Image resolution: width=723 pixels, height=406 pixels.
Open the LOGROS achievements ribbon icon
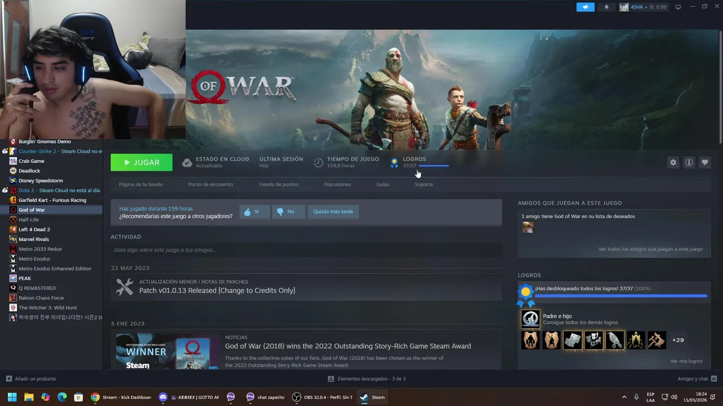(x=394, y=162)
